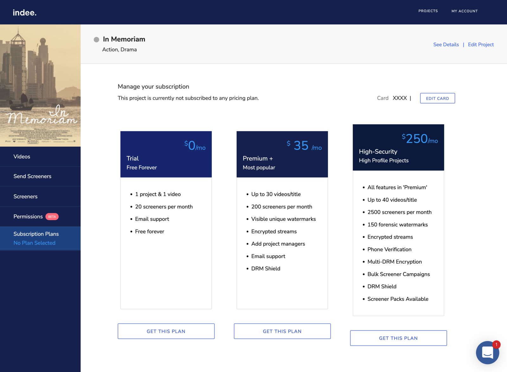The image size is (507, 372).
Task: Click the See Details link
Action: (x=446, y=45)
